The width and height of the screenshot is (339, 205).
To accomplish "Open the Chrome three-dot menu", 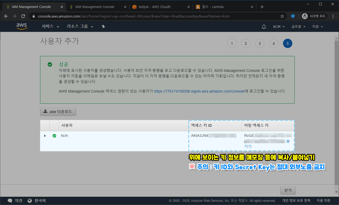I will tap(333, 16).
